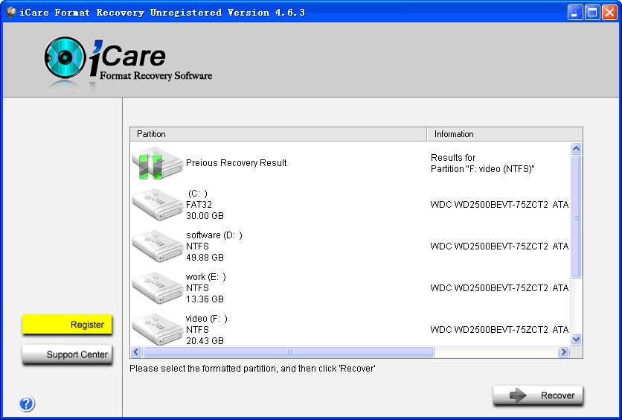
Task: Select 'Preious Recovery Result' text
Action: pos(236,163)
